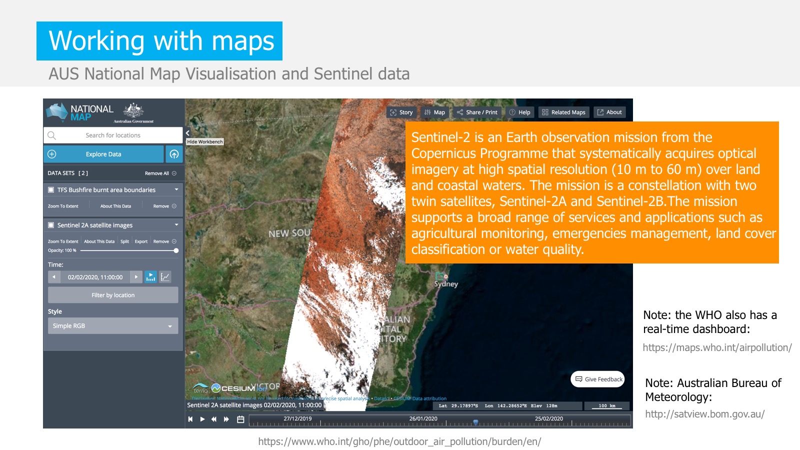Remove the TFS Bushfire data set
The height and width of the screenshot is (450, 800).
(x=164, y=206)
